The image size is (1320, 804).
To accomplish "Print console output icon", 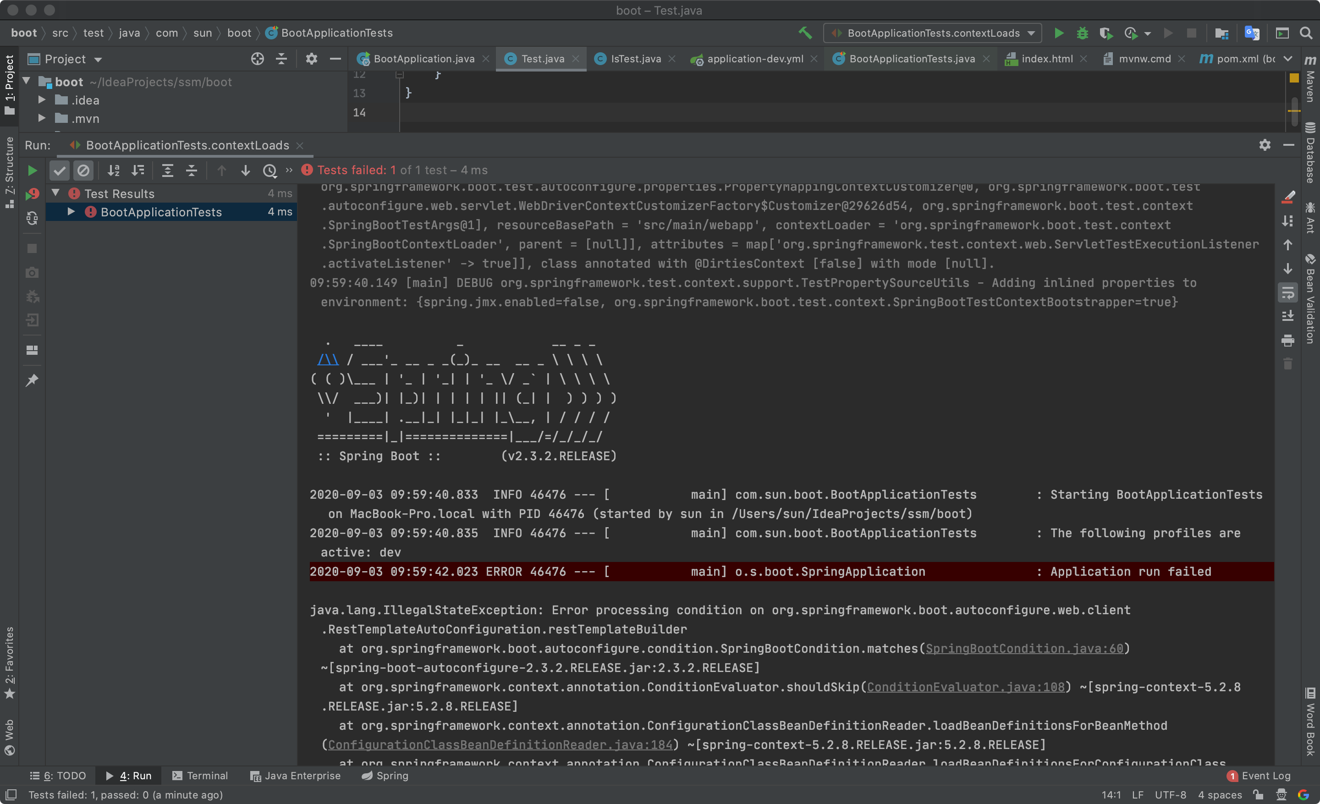I will point(1288,340).
